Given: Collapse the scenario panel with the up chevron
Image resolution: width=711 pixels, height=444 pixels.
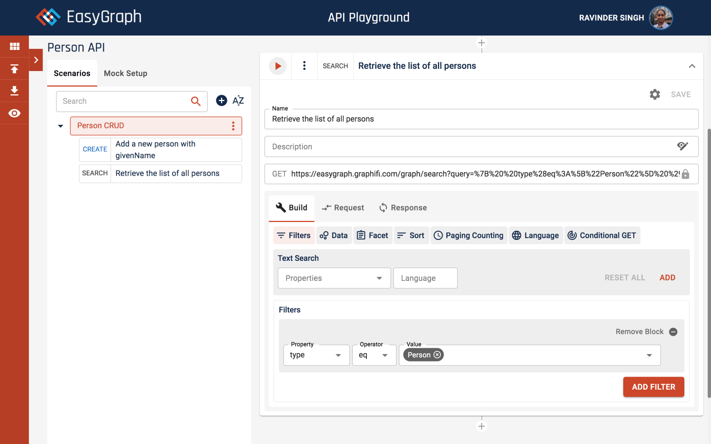Looking at the screenshot, I should click(x=692, y=66).
